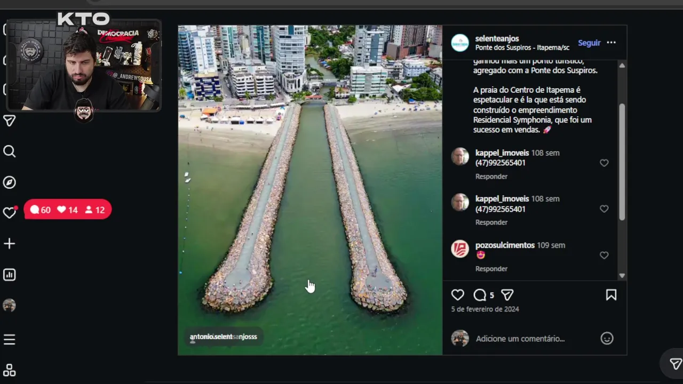Image resolution: width=683 pixels, height=384 pixels.
Task: Open the search icon in sidebar
Action: tap(9, 151)
